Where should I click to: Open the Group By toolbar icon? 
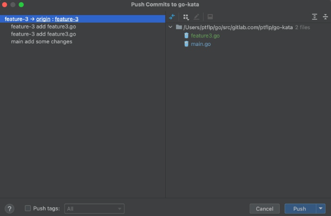click(186, 17)
